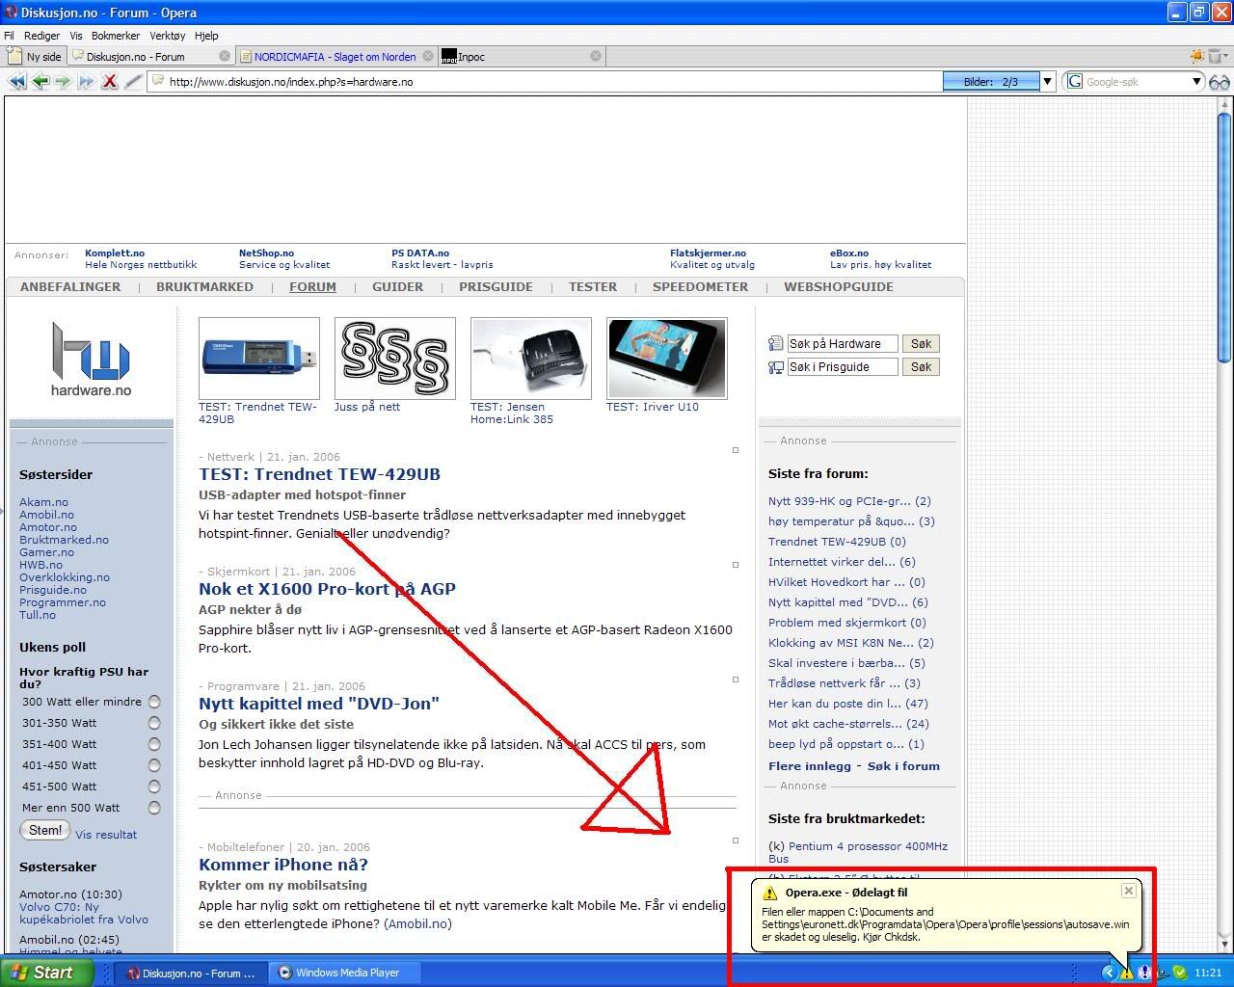Viewport: 1234px width, 987px height.
Task: Select 300 Watt eller mindre option
Action: [154, 702]
